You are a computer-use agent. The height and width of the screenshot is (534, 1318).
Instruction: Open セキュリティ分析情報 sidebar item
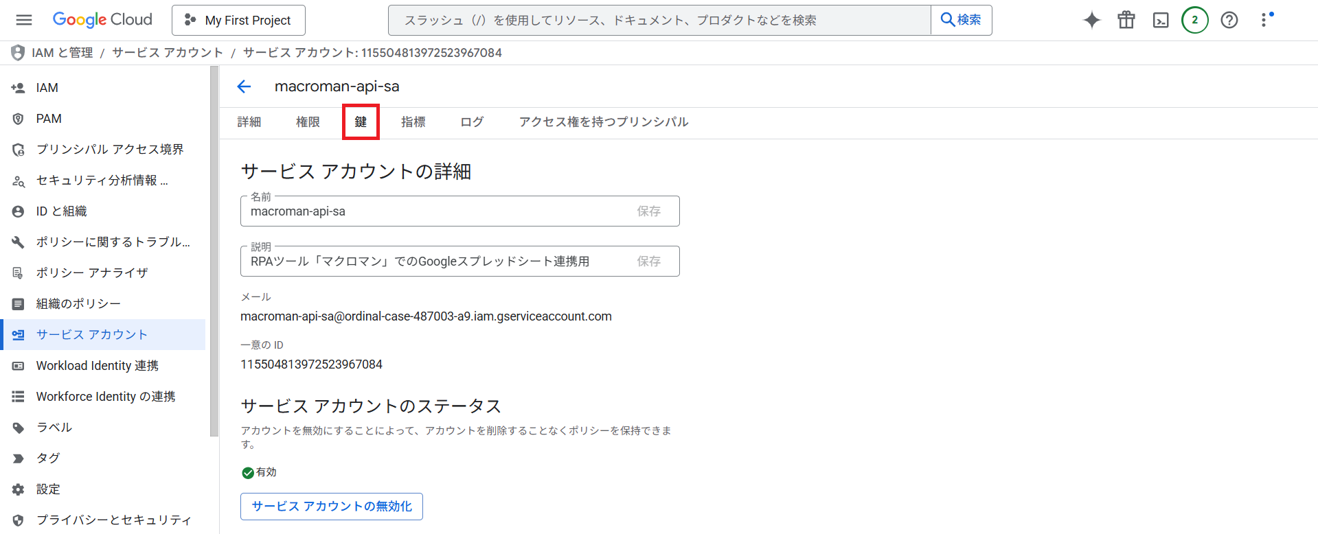coord(103,181)
